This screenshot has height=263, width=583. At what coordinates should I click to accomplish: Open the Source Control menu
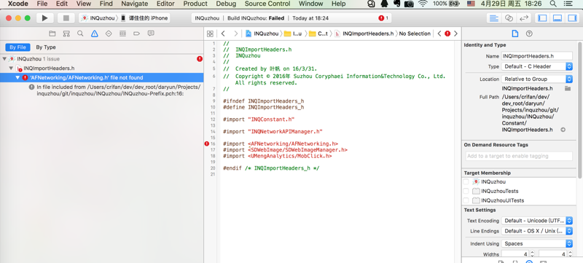coord(267,4)
